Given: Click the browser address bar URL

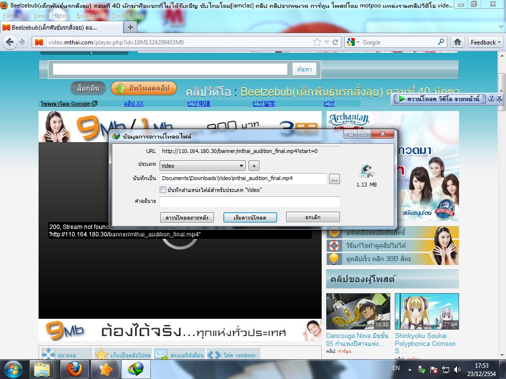Looking at the screenshot, I should [x=116, y=42].
